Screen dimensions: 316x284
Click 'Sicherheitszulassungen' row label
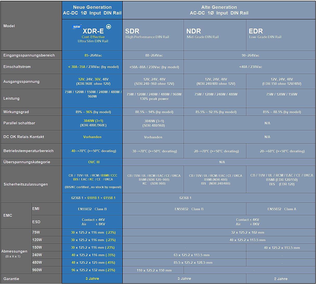pyautogui.click(x=26, y=184)
